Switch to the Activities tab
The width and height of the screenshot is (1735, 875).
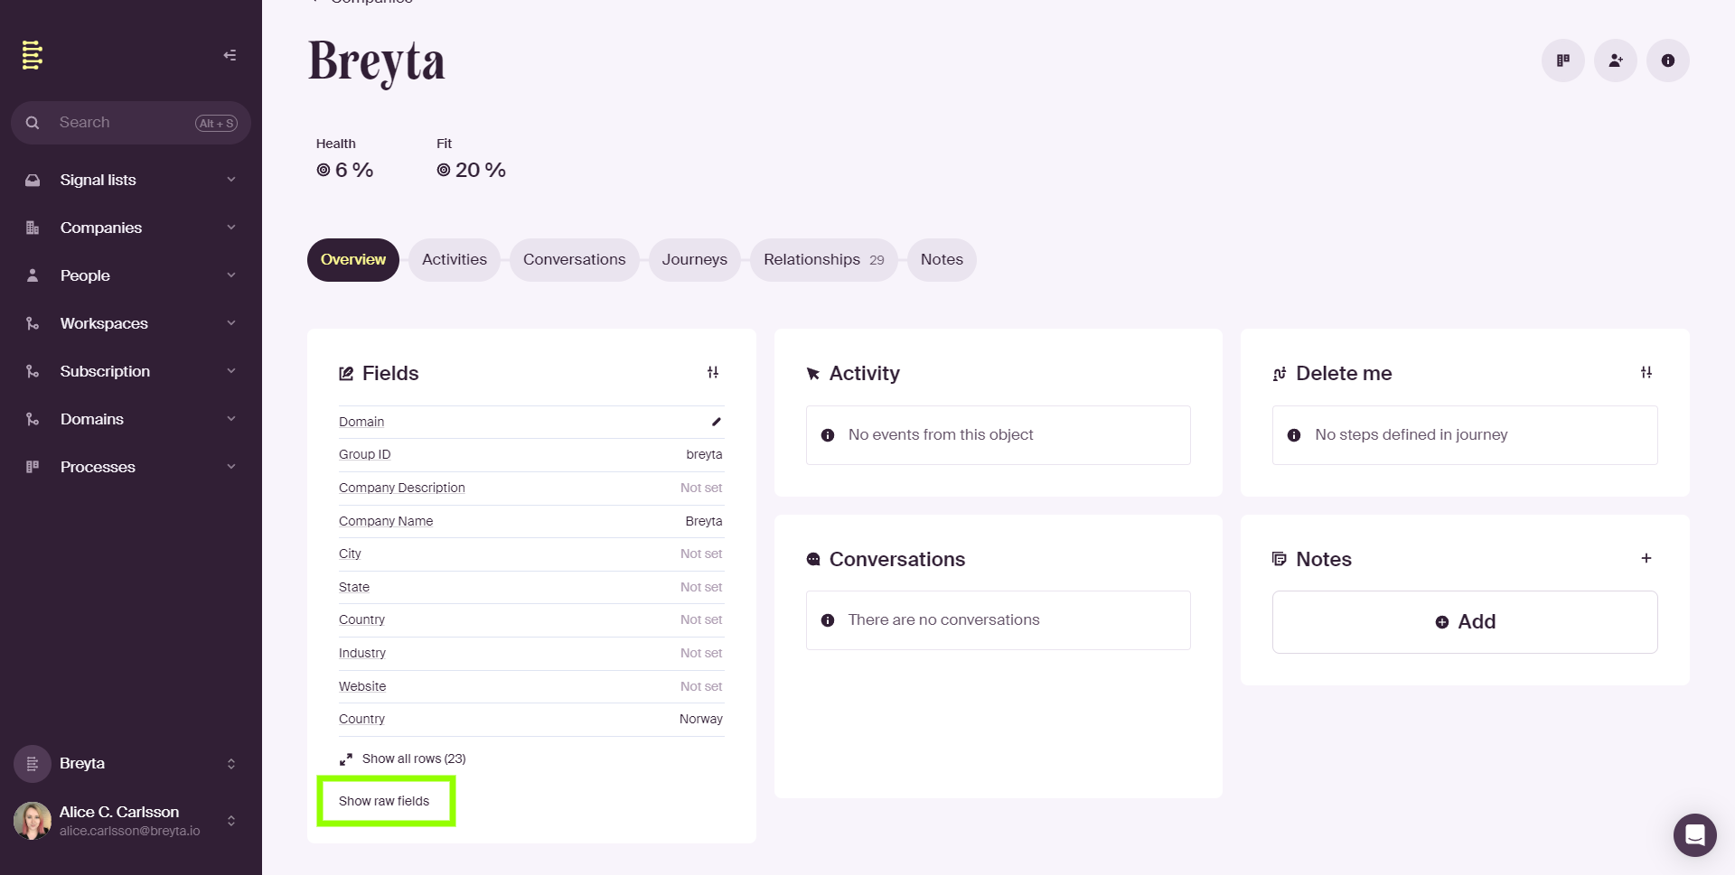click(x=455, y=260)
